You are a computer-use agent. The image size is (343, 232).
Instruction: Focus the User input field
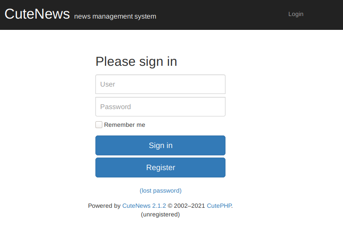tap(160, 84)
